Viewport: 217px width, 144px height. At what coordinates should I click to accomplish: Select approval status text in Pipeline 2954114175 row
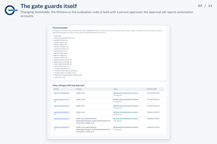[x=127, y=99]
